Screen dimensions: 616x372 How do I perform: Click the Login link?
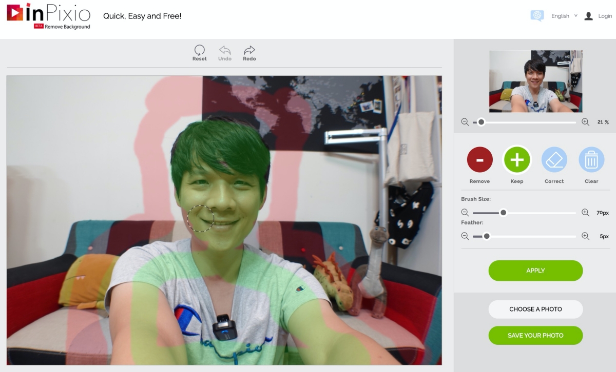click(604, 16)
